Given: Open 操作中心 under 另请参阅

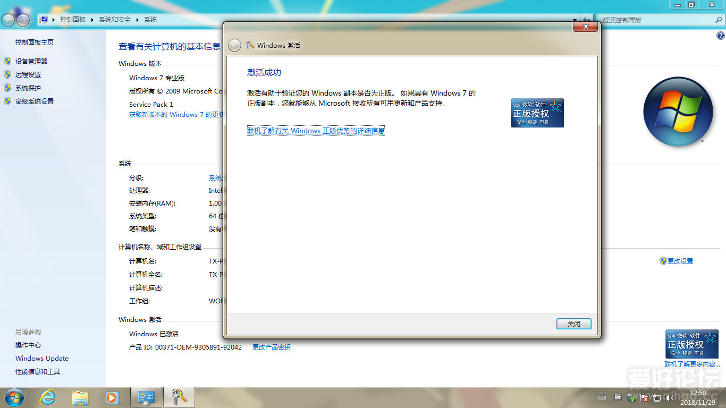Looking at the screenshot, I should tap(28, 345).
